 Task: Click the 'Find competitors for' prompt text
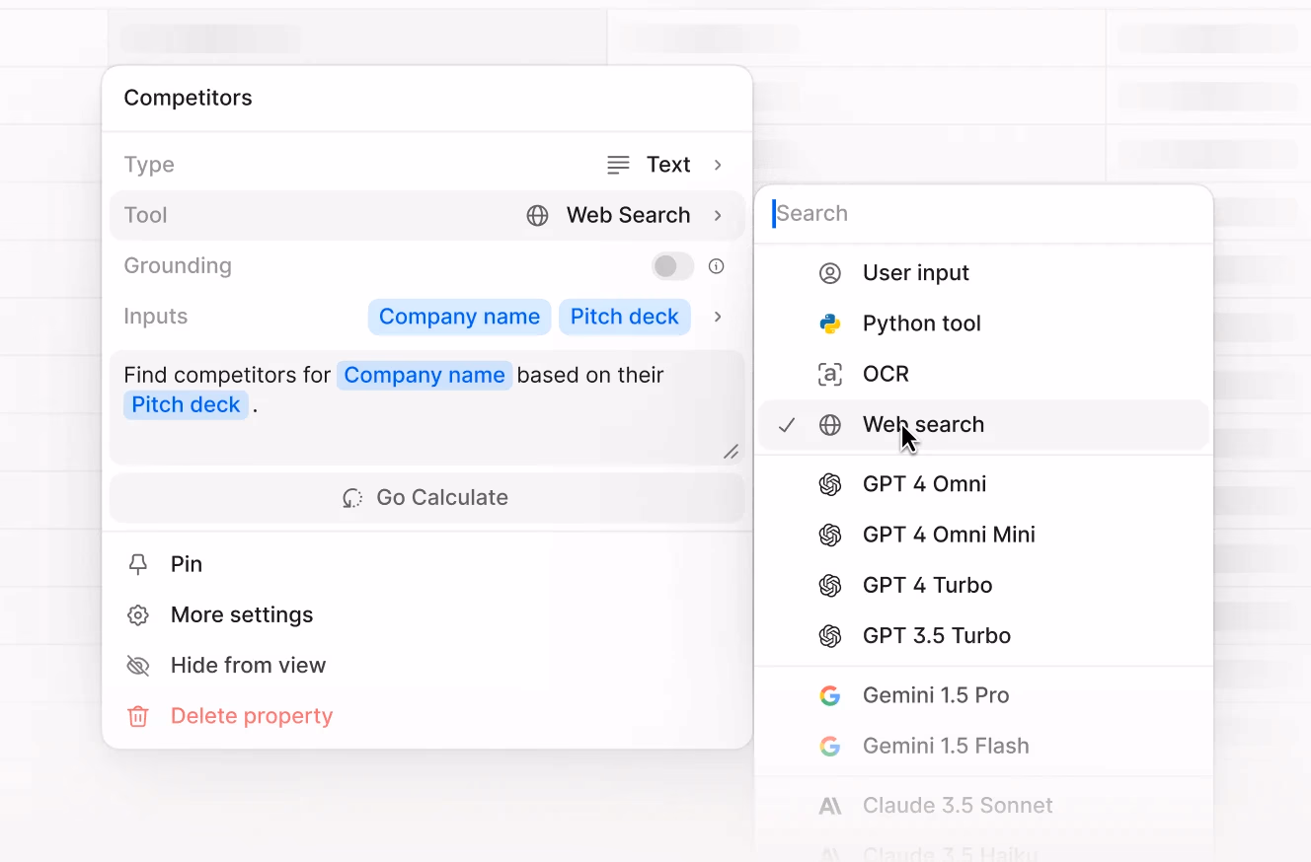coord(227,376)
